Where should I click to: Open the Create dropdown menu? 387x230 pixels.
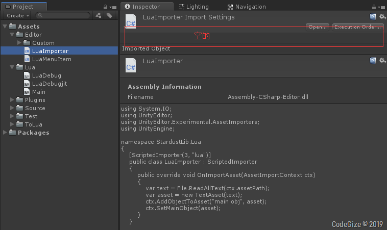[17, 15]
